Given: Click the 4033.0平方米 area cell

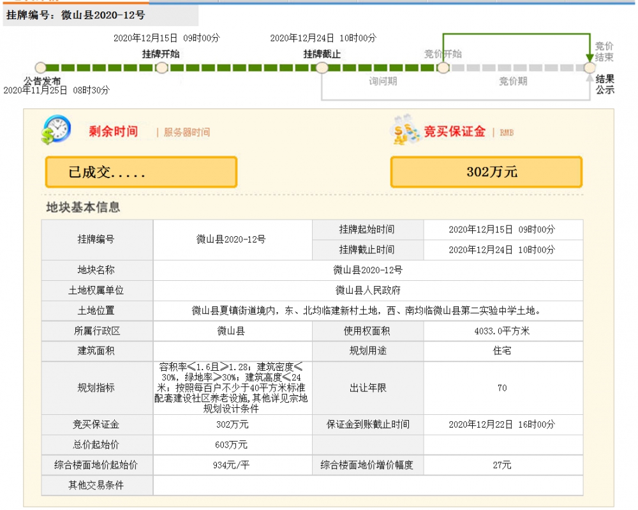Looking at the screenshot, I should coord(503,331).
